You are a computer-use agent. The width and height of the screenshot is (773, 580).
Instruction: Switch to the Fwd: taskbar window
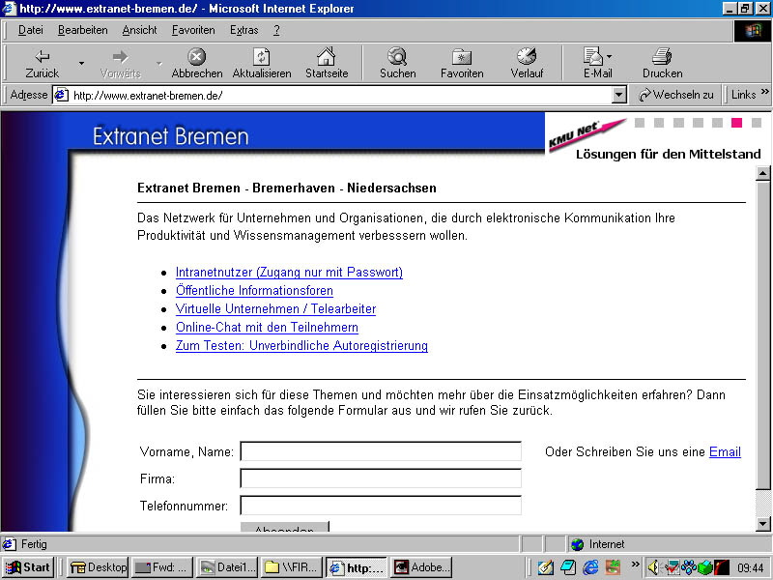point(161,567)
